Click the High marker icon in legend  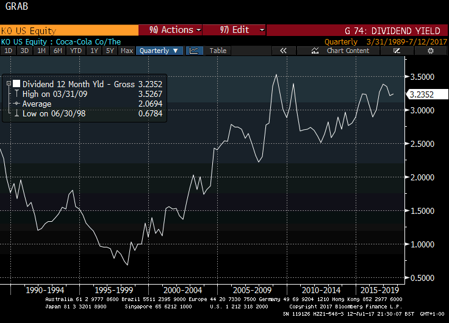pos(17,94)
